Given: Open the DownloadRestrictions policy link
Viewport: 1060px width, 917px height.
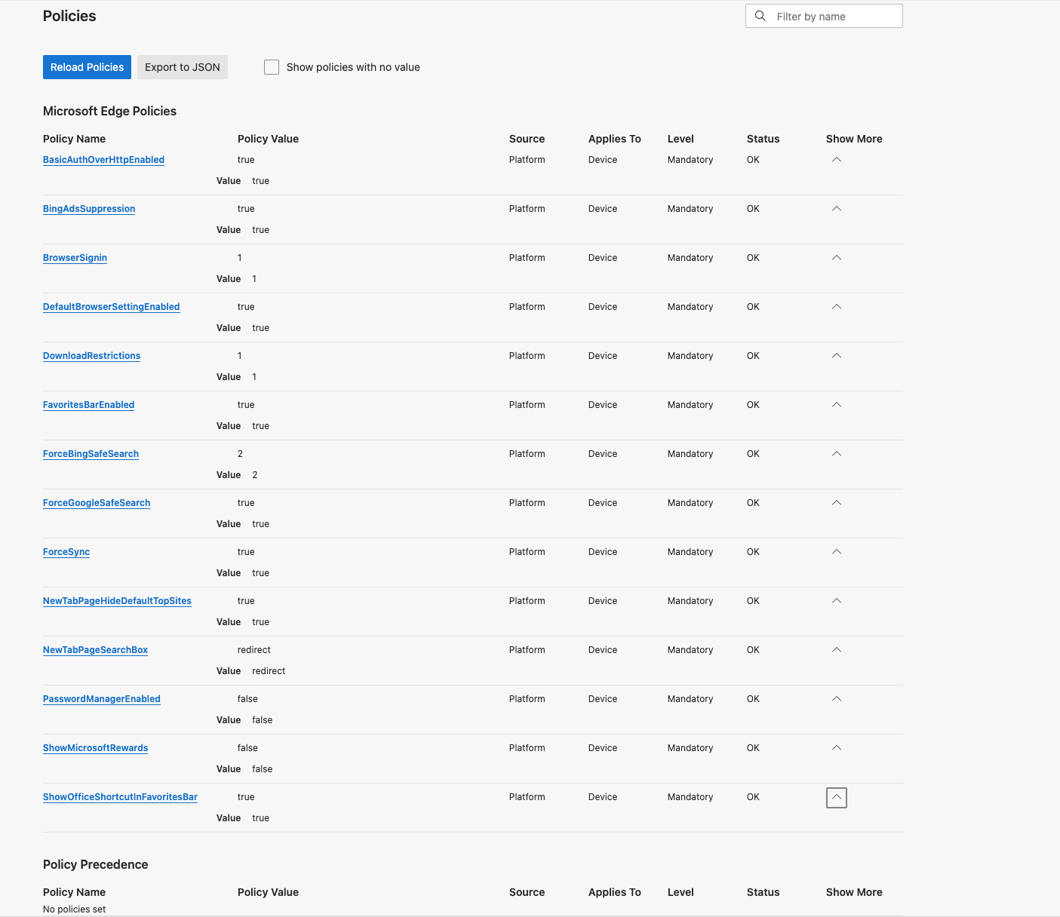Looking at the screenshot, I should tap(91, 356).
